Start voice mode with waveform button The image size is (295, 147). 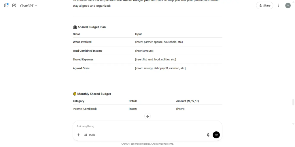click(x=216, y=135)
